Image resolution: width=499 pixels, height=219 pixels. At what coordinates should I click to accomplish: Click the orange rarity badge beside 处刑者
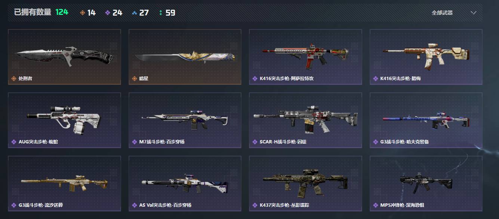tap(14, 79)
